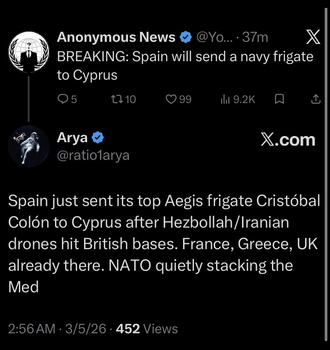Click the 2:56 AM · 3/5/26 timestamp
330x350 pixels.
(56, 329)
